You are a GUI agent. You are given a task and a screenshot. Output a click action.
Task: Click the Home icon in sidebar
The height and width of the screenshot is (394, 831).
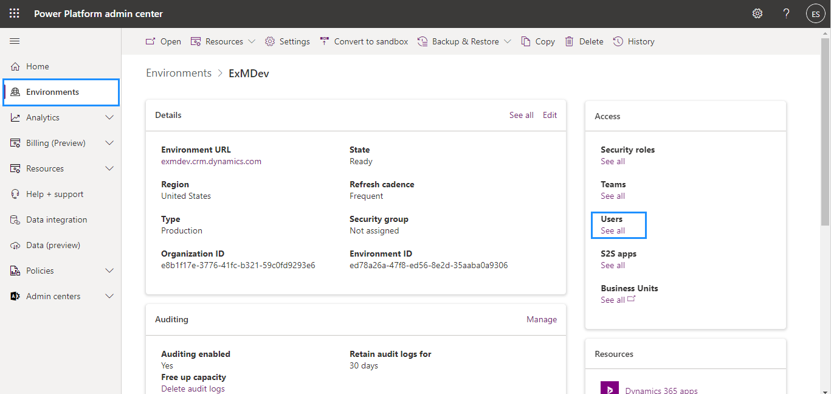15,66
